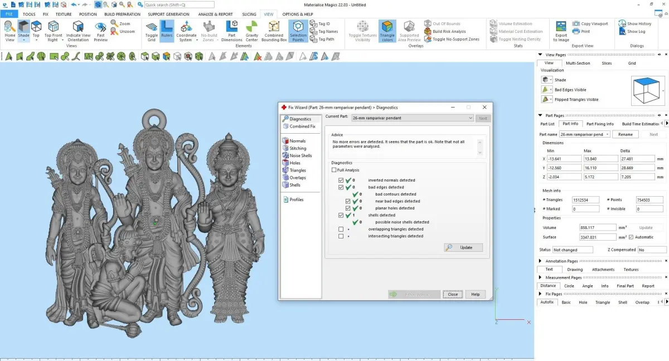Open Profiles in wizard sidebar
Image resolution: width=669 pixels, height=361 pixels.
(x=293, y=199)
